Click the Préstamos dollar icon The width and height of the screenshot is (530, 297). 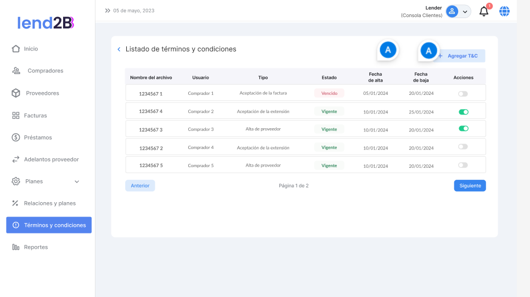click(x=16, y=138)
